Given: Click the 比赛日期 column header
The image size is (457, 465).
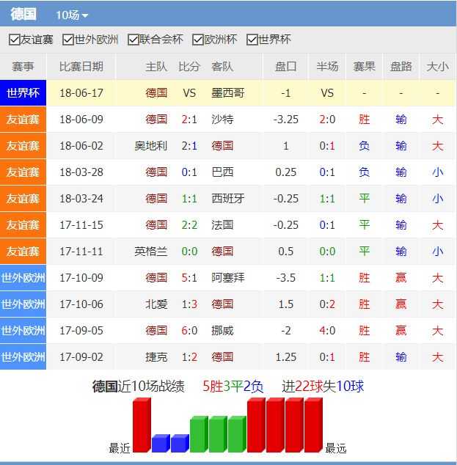Looking at the screenshot, I should [x=81, y=67].
